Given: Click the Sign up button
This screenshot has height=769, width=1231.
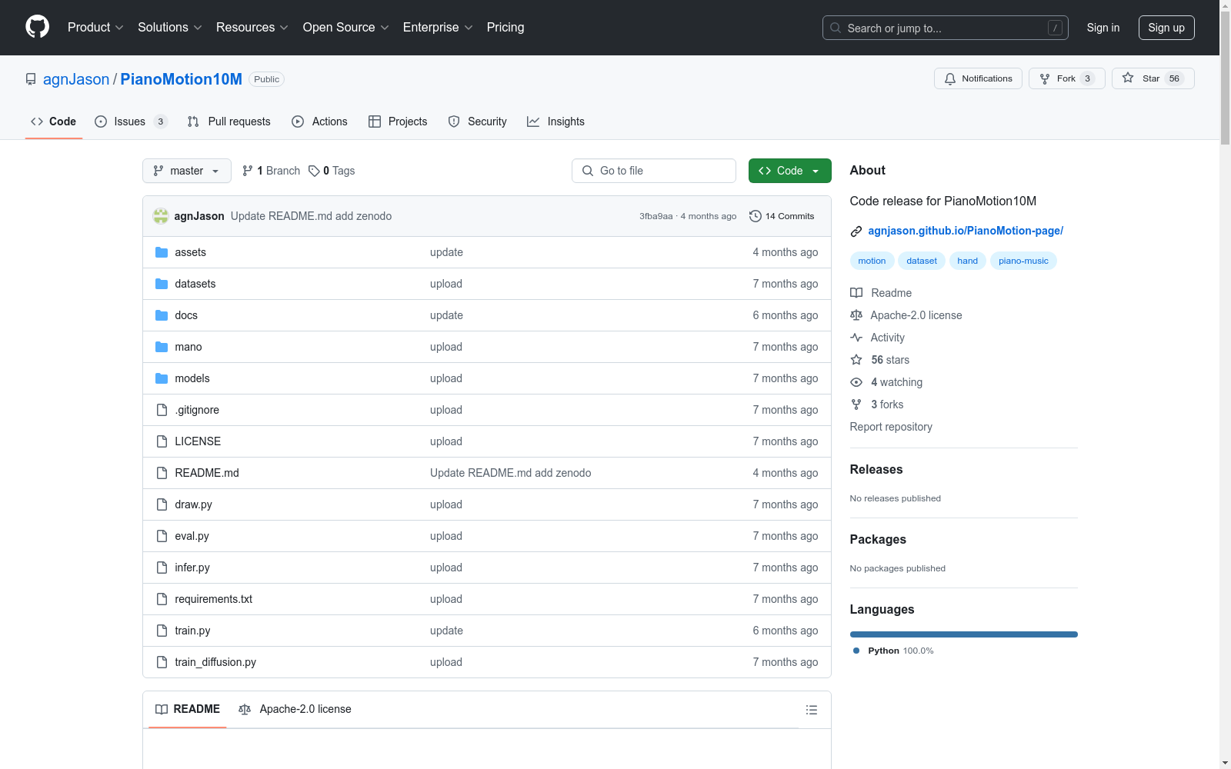Looking at the screenshot, I should tap(1166, 28).
